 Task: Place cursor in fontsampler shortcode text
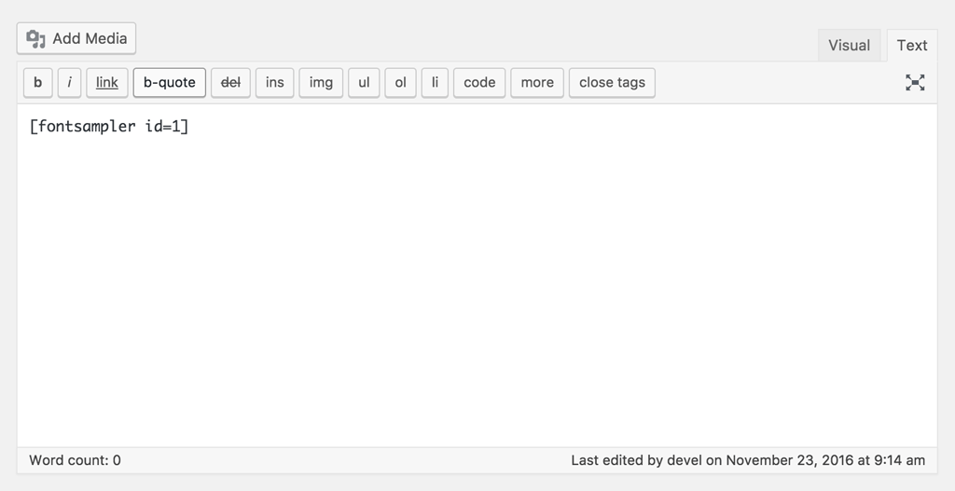click(109, 127)
